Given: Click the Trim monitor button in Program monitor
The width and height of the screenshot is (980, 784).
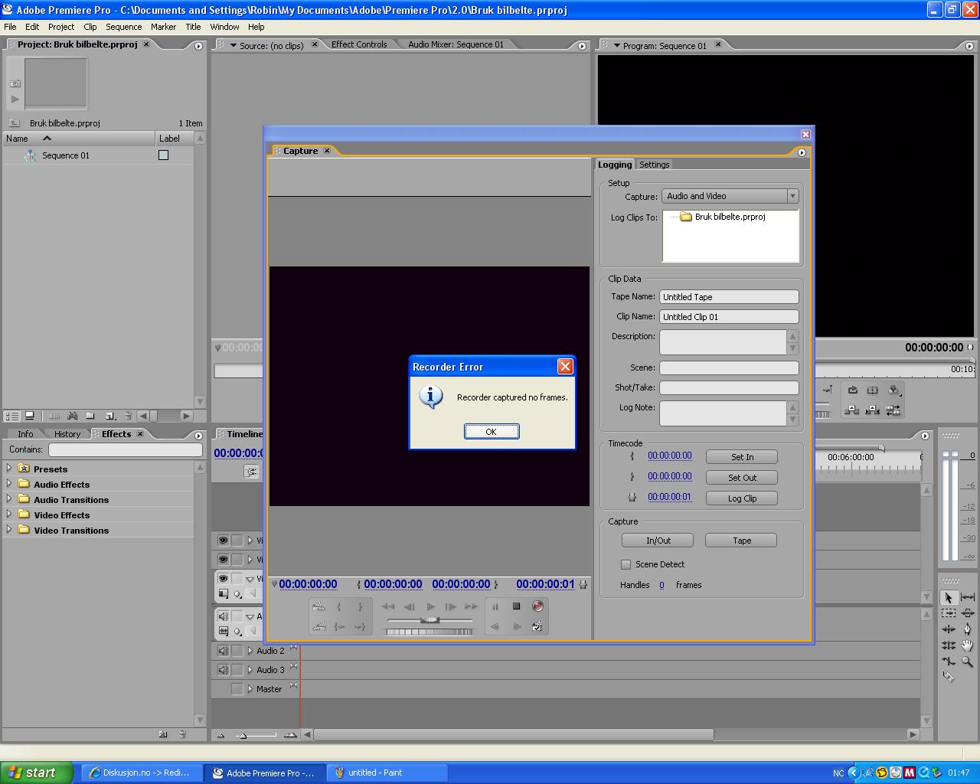Looking at the screenshot, I should coord(893,410).
